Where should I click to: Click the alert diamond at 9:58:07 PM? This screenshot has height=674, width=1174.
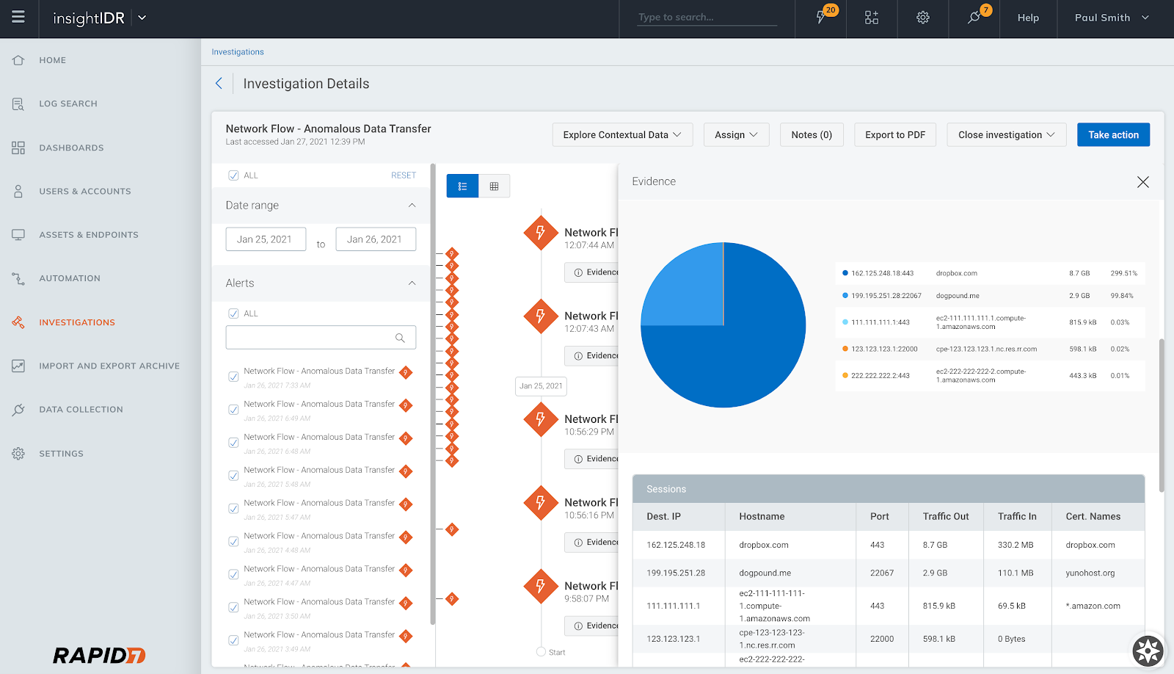pos(541,587)
